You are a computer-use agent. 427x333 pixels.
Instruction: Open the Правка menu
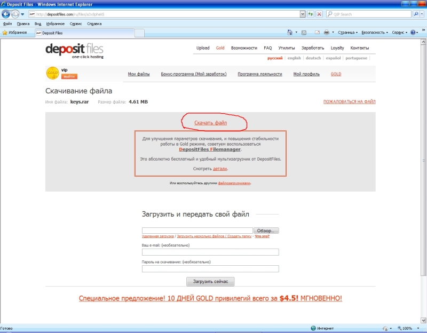23,23
